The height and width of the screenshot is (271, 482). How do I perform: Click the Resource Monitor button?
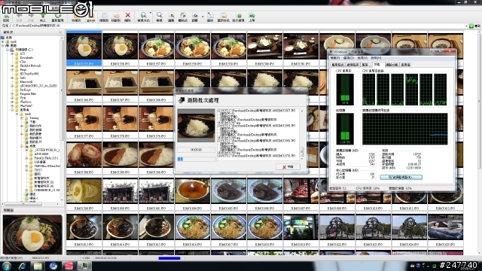(401, 178)
